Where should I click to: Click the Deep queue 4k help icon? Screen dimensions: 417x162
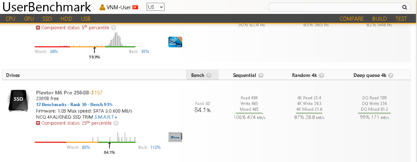point(391,76)
